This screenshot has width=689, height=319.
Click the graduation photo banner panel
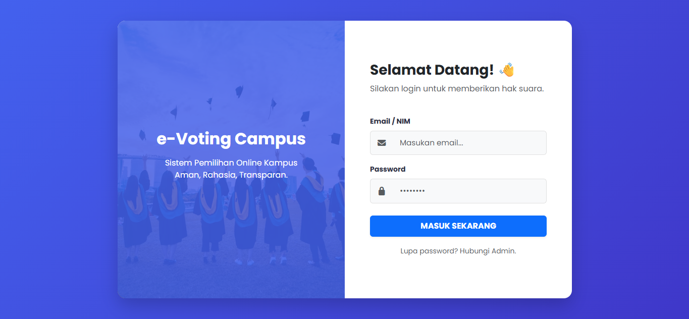click(x=202, y=242)
